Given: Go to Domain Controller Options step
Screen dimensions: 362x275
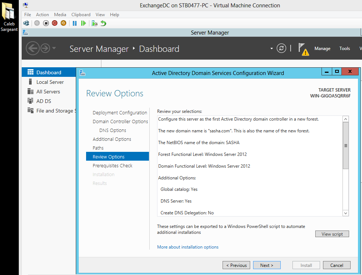Looking at the screenshot, I should (x=120, y=121).
